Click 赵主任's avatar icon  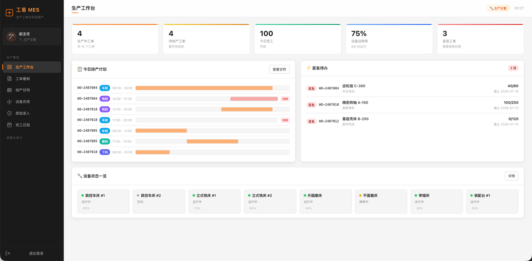coord(11,37)
